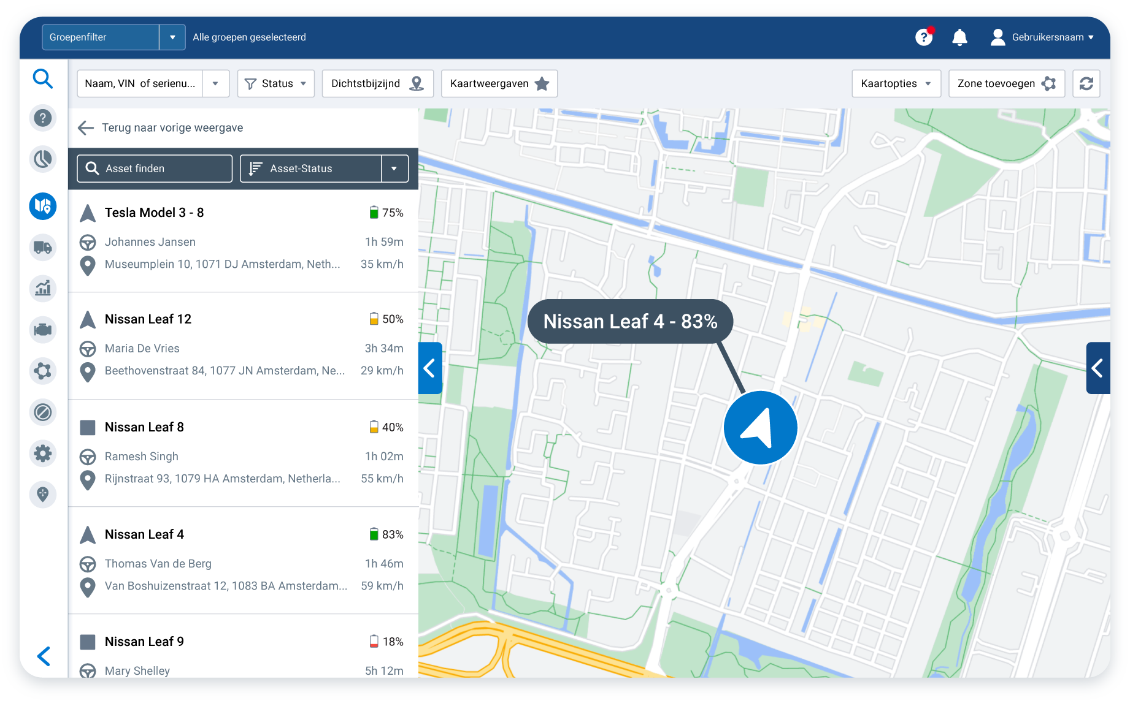Click the search magnifier icon in sidebar
This screenshot has height=706, width=1130.
pos(42,78)
